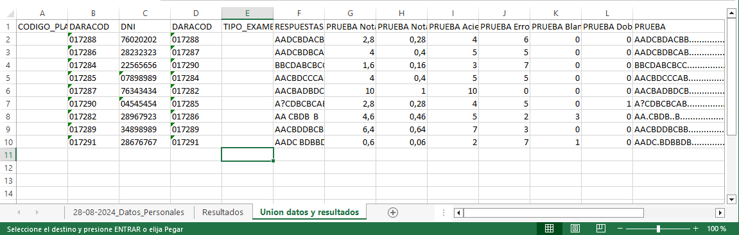This screenshot has width=739, height=235.
Task: Switch to Page Layout view icon
Action: tap(575, 229)
